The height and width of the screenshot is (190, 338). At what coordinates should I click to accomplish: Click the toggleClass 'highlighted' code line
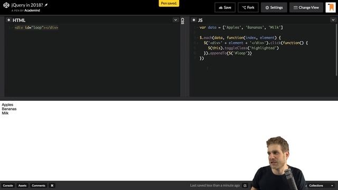coord(243,48)
